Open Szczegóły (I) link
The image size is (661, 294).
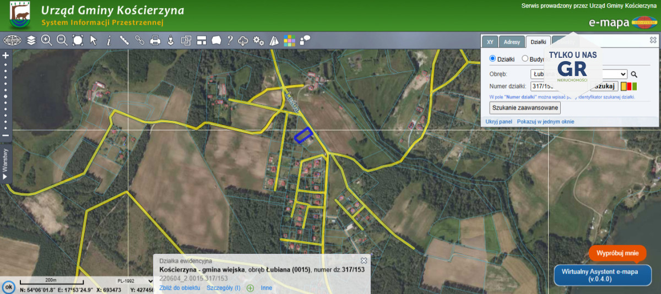[223, 288]
